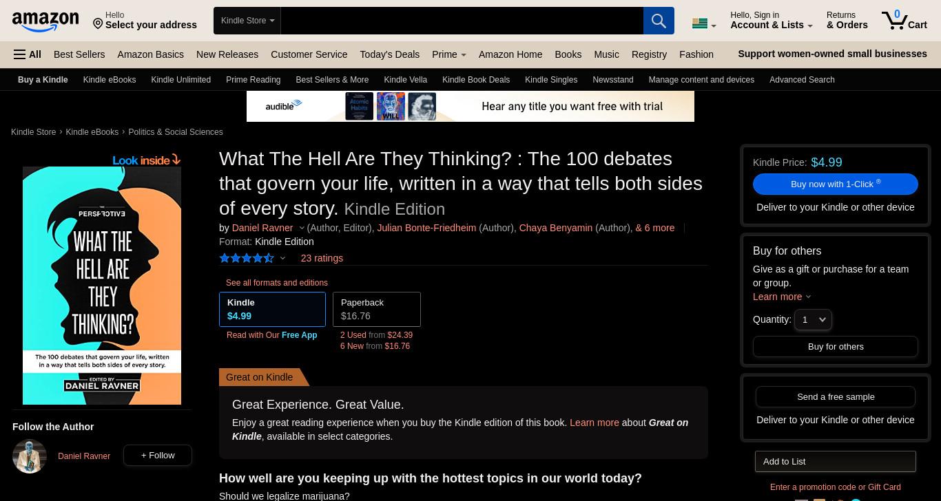Viewport: 941px width, 501px height.
Task: Expand the ratings breakdown chevron
Action: (x=282, y=258)
